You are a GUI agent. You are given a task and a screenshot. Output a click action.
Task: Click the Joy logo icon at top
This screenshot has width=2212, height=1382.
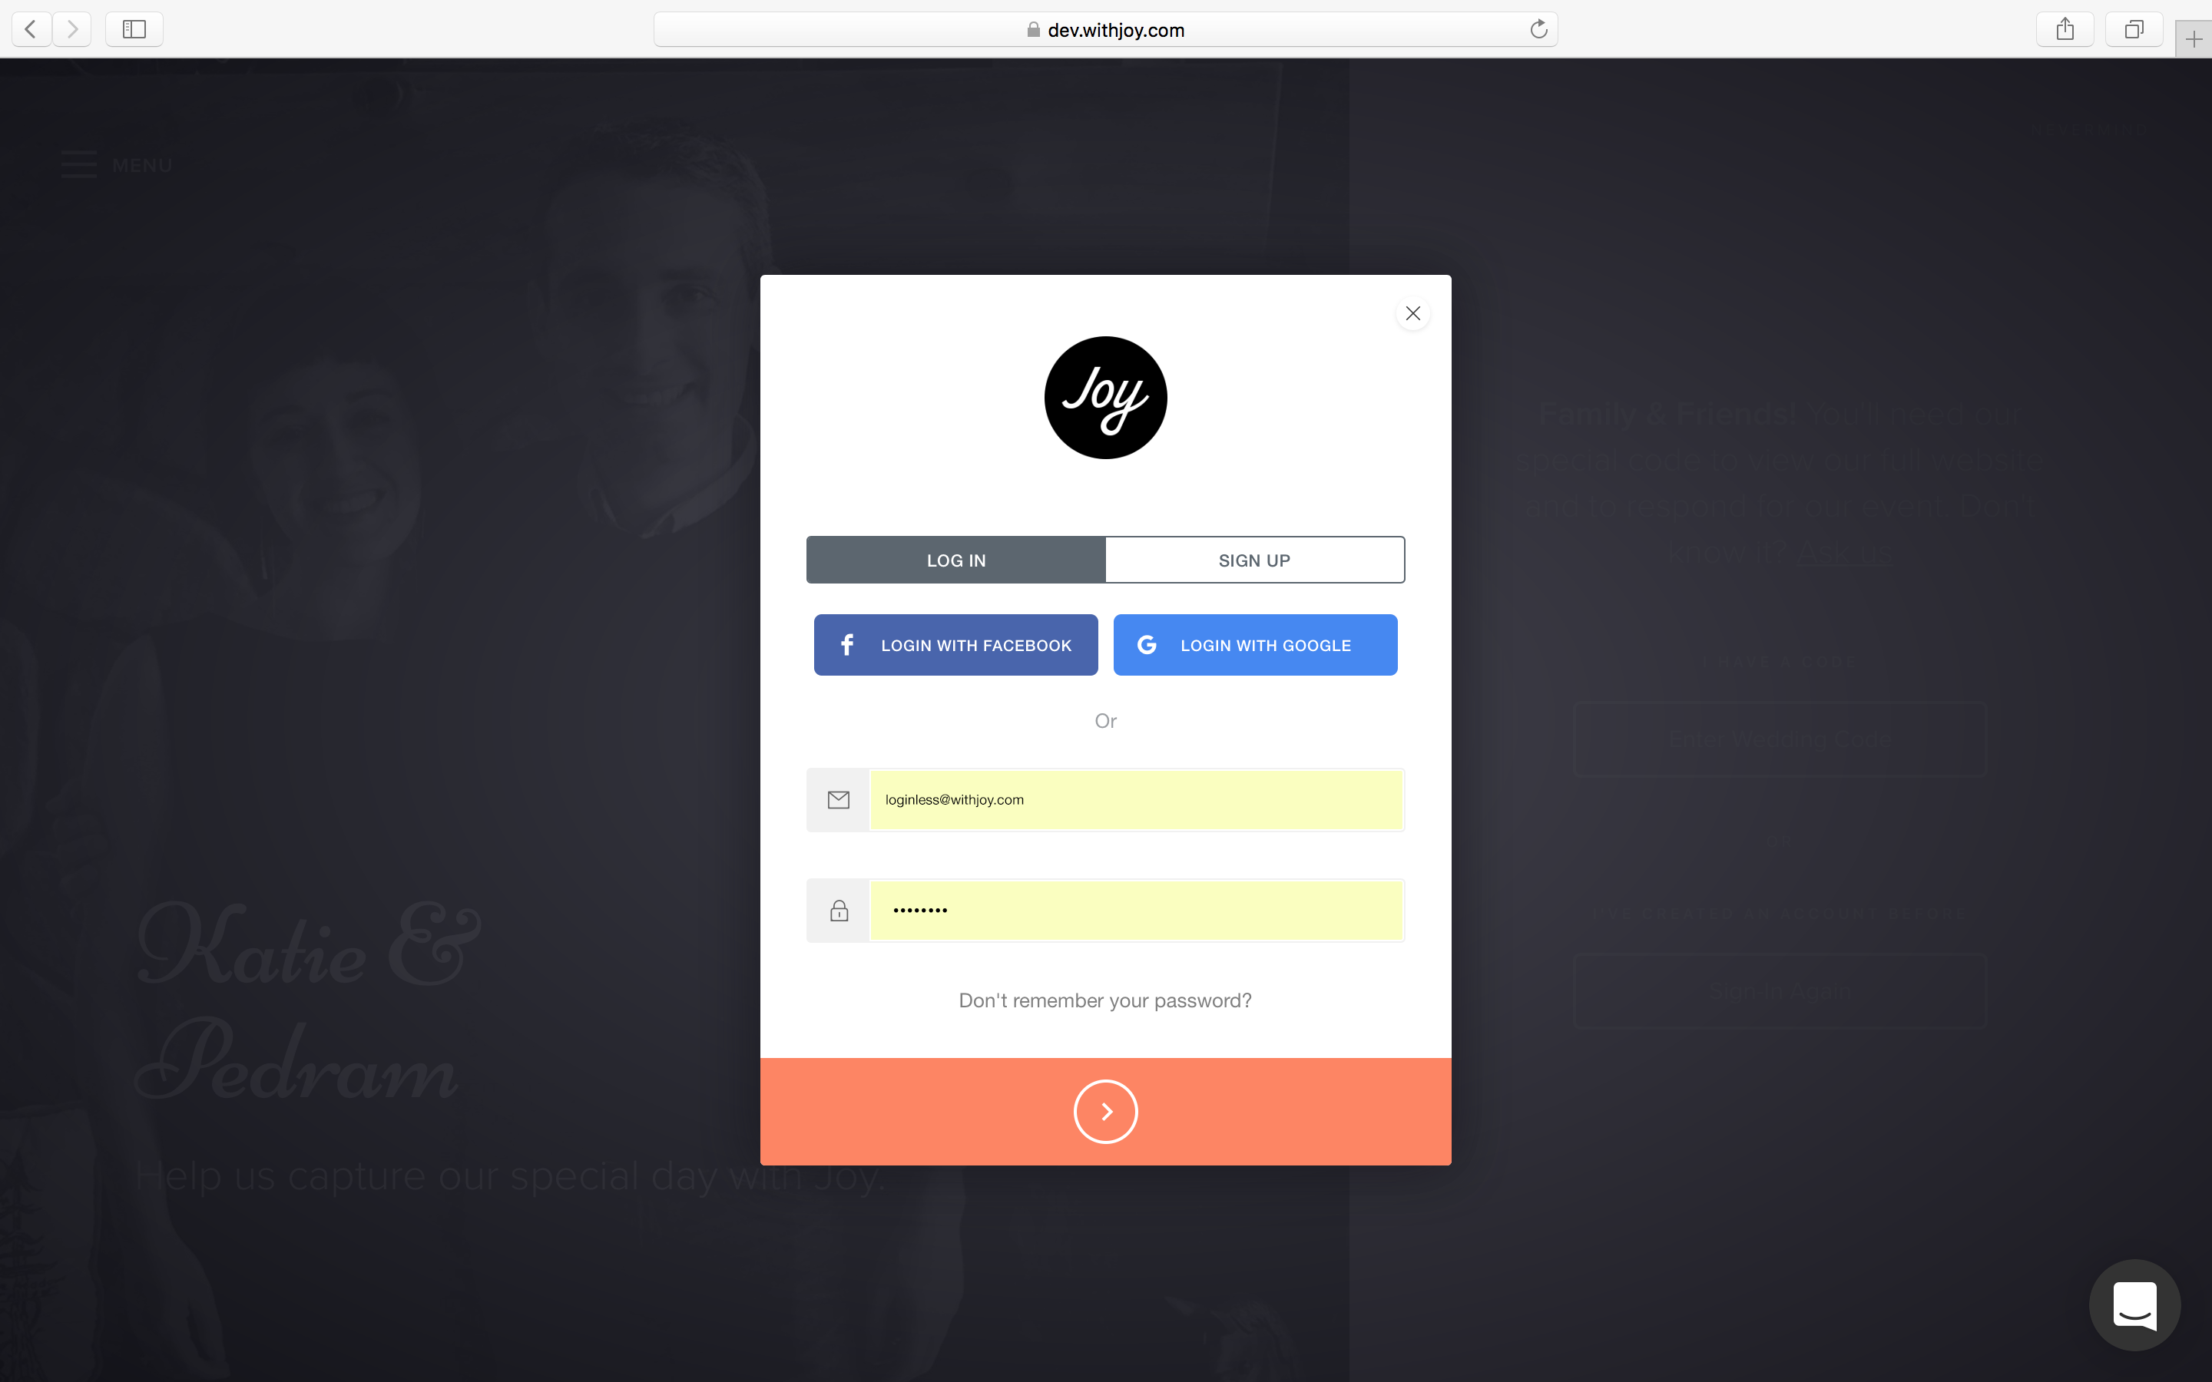pos(1105,398)
